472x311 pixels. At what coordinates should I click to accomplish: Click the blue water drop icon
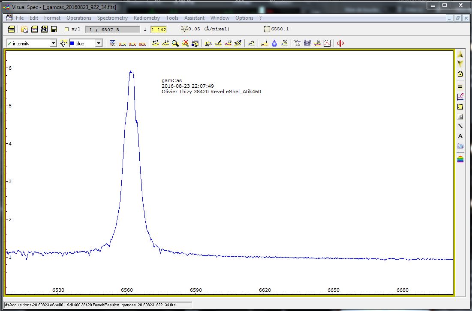coord(274,43)
